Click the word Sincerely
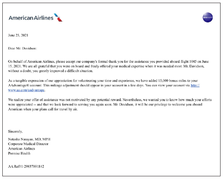The image size is (224, 179). tap(15, 132)
